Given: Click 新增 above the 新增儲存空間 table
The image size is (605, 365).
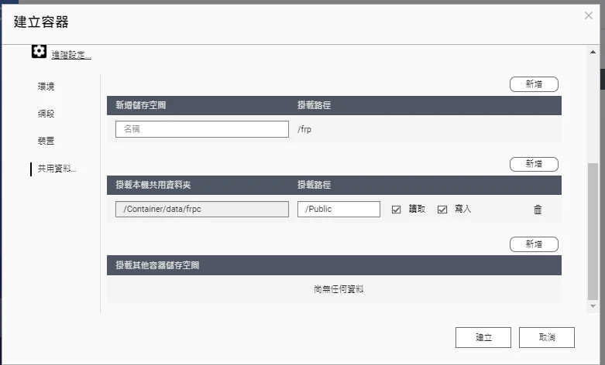Looking at the screenshot, I should click(534, 84).
